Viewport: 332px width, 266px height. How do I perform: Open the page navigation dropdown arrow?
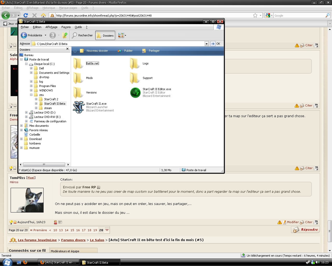[107, 230]
